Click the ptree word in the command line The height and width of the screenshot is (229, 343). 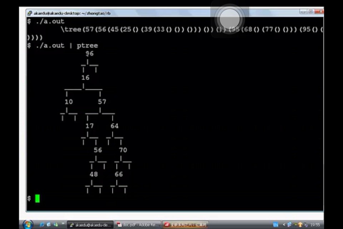click(87, 45)
